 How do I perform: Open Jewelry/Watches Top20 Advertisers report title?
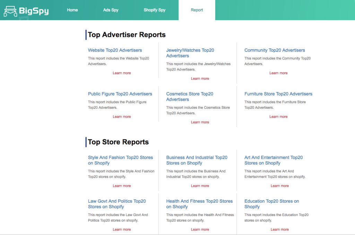click(x=190, y=53)
